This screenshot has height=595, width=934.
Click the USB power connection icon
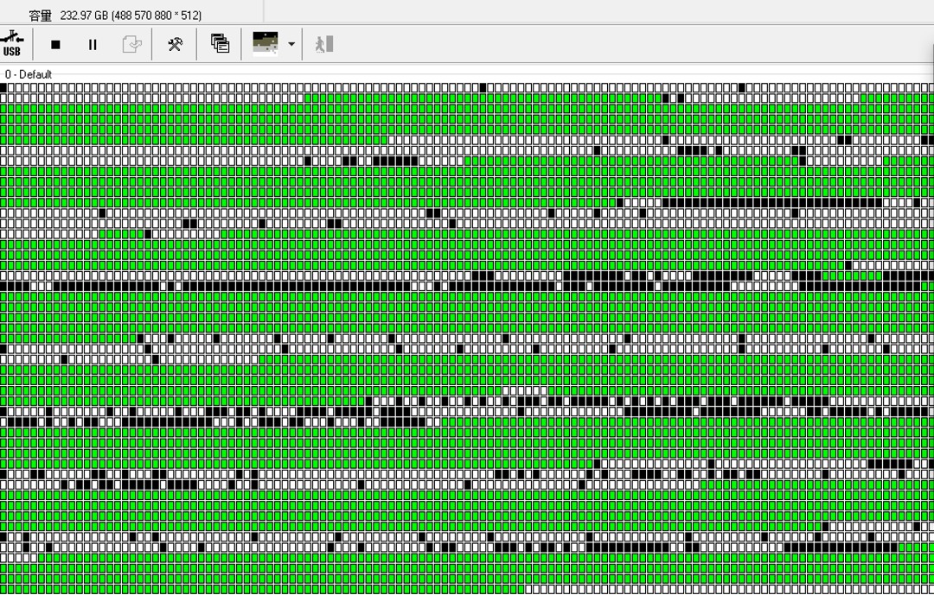pyautogui.click(x=11, y=44)
